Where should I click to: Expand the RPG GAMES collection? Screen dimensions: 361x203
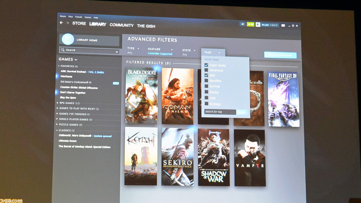click(x=68, y=103)
